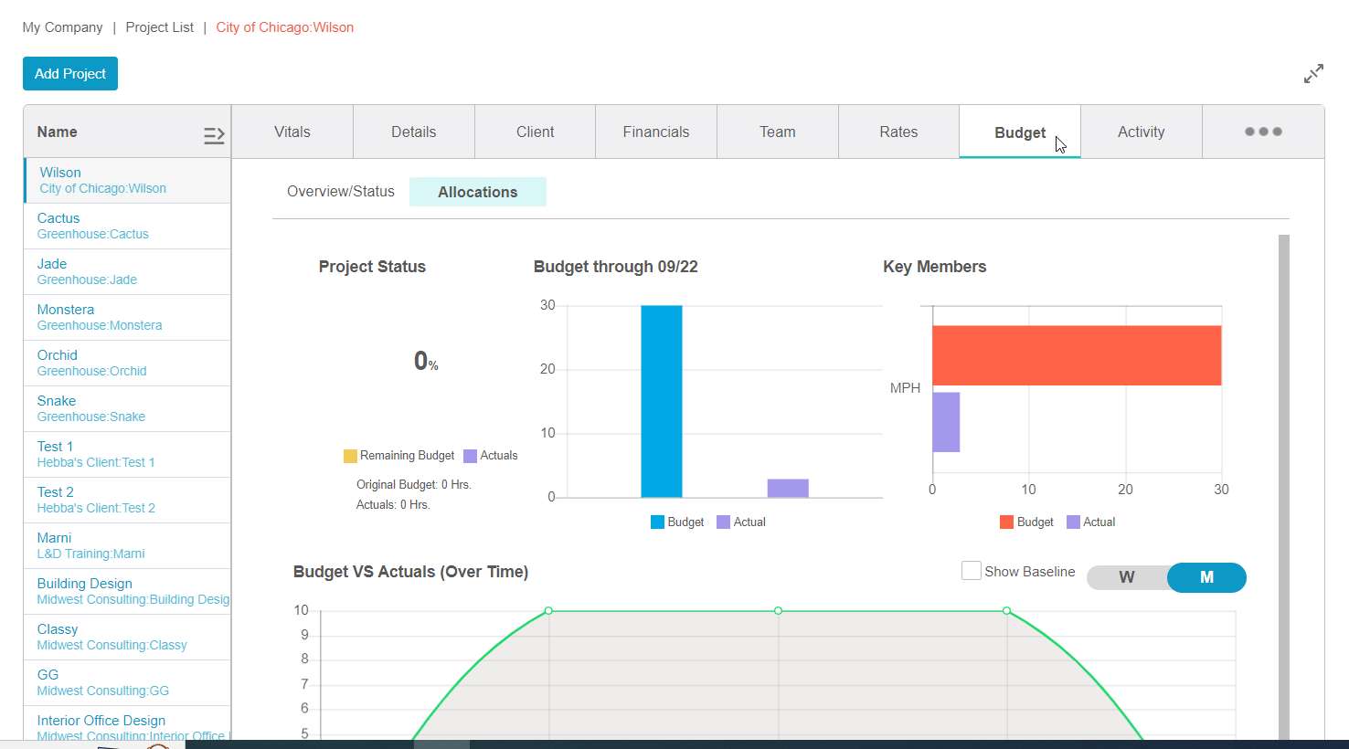Image resolution: width=1349 pixels, height=749 pixels.
Task: Select the Budget tab
Action: 1020,132
